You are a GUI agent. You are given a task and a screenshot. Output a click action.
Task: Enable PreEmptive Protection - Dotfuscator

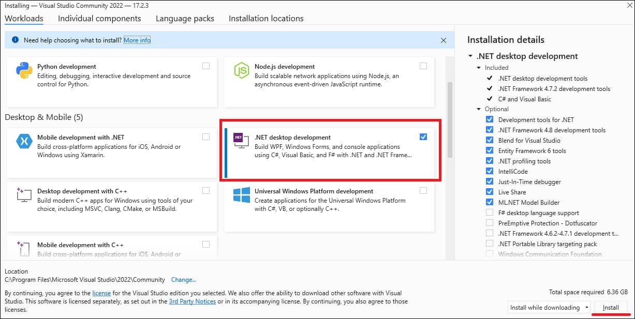pyautogui.click(x=490, y=223)
